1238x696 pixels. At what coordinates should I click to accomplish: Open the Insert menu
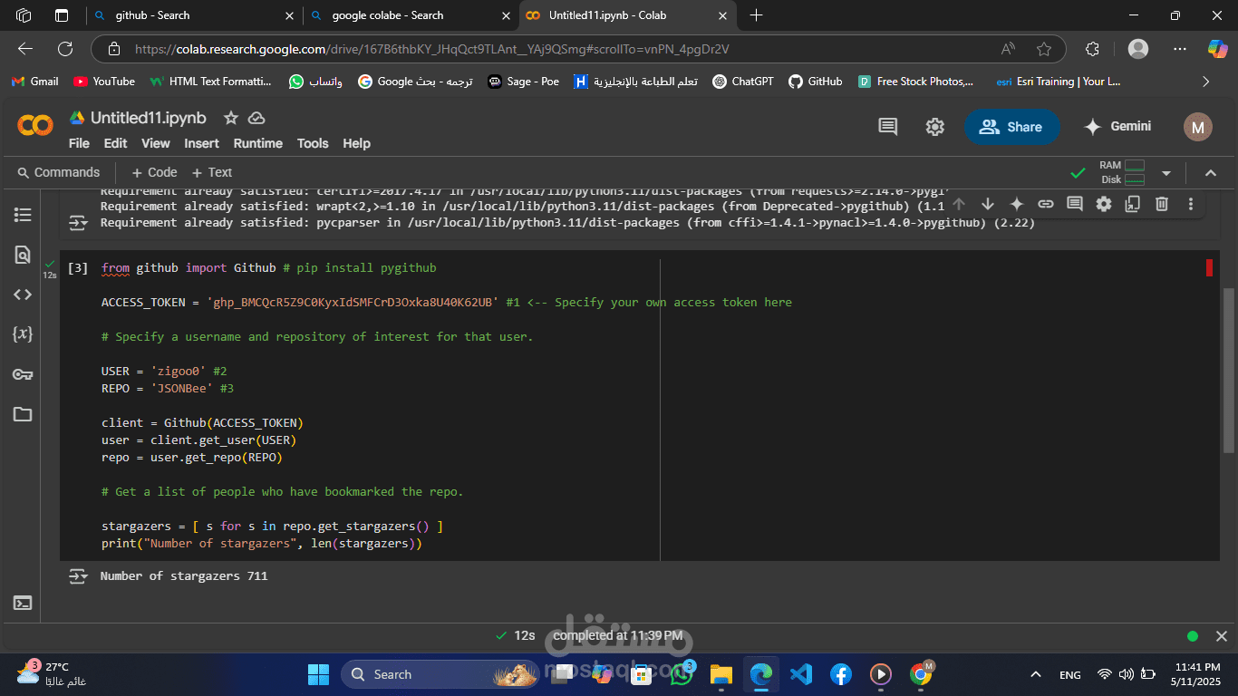click(x=201, y=143)
